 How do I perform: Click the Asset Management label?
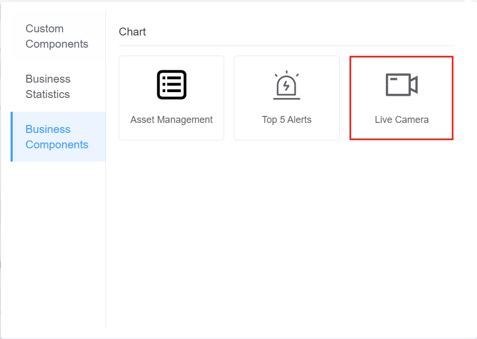tap(172, 120)
